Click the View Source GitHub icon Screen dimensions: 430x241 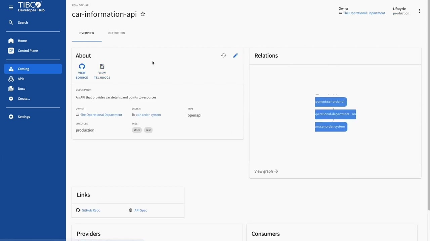point(82,66)
